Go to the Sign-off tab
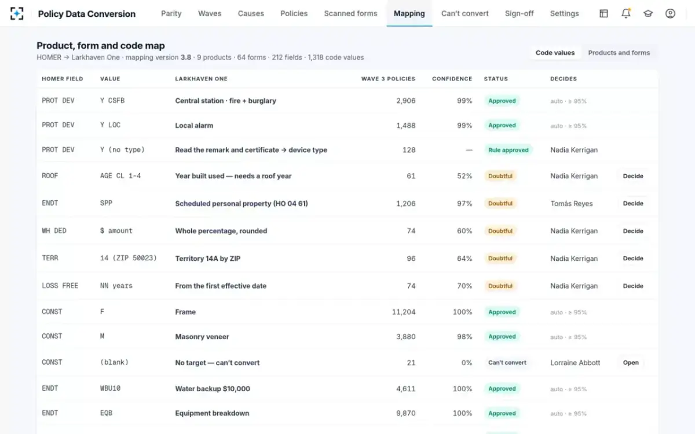This screenshot has height=434, width=695. pos(520,13)
